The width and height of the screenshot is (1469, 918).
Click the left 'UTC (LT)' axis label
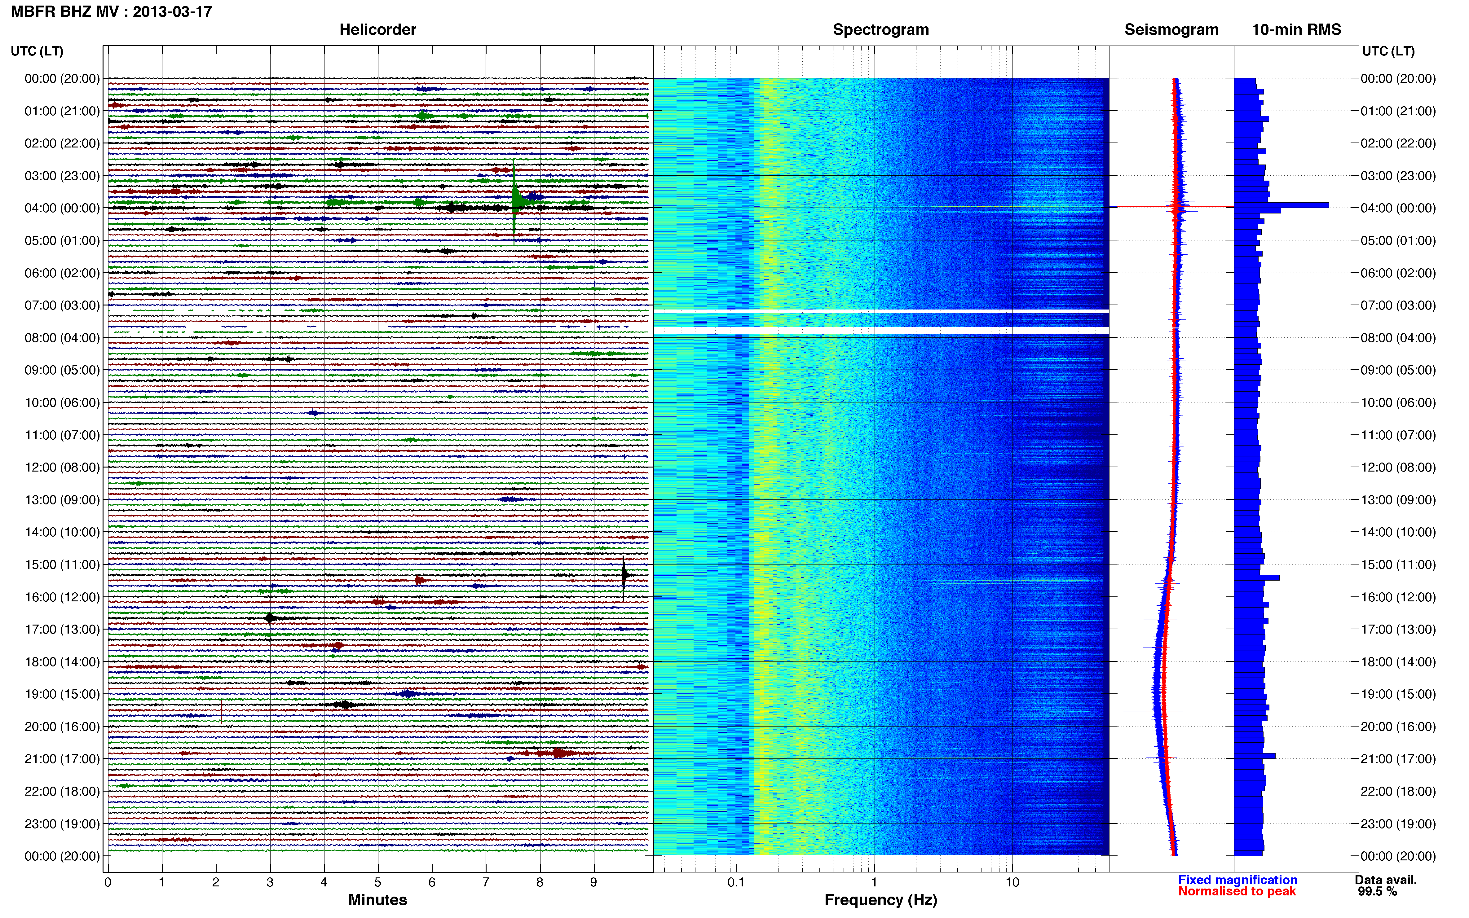tap(37, 51)
